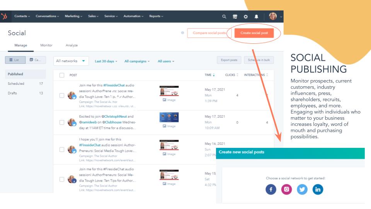The width and height of the screenshot is (371, 209).
Task: Expand the account chevron next to avatar
Action: [x=281, y=17]
